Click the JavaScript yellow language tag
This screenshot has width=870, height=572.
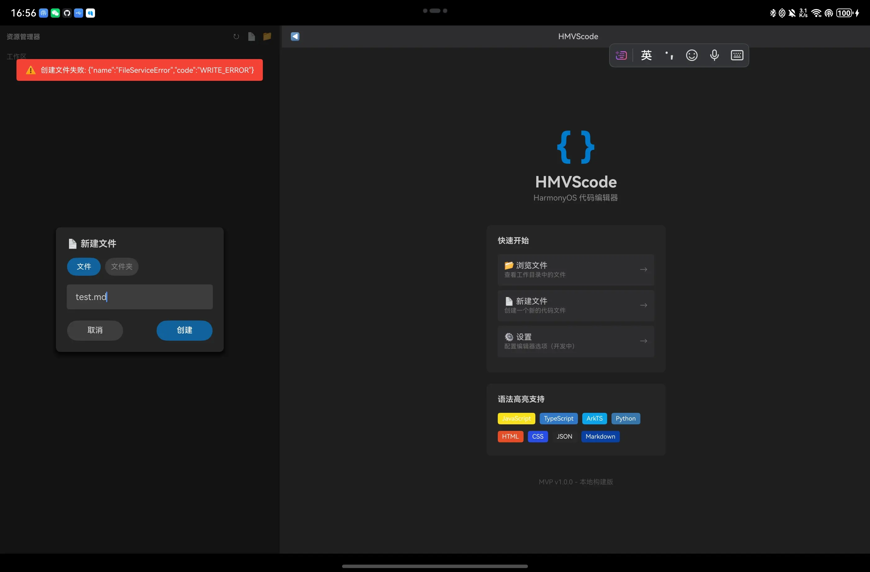click(516, 418)
